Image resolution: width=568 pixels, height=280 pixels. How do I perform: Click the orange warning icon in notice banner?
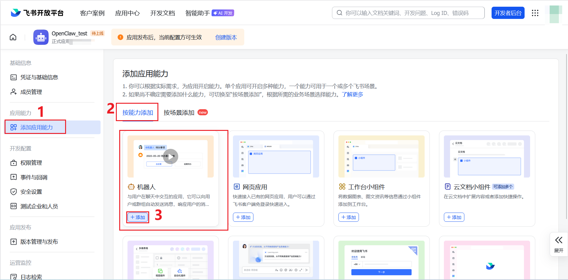tap(120, 37)
